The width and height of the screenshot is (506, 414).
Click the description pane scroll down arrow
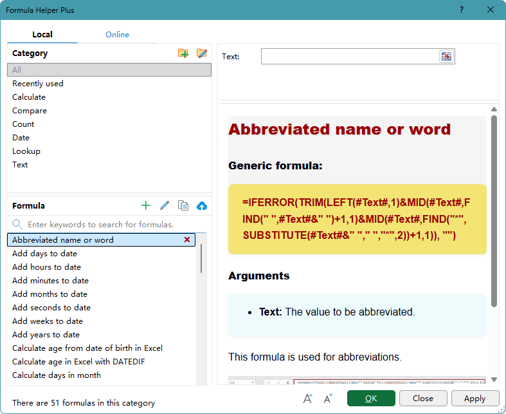coord(494,379)
